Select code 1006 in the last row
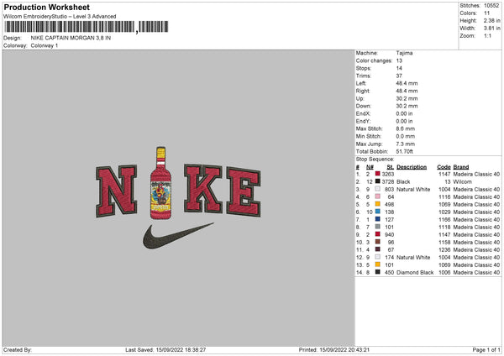The image size is (504, 356). (x=444, y=273)
